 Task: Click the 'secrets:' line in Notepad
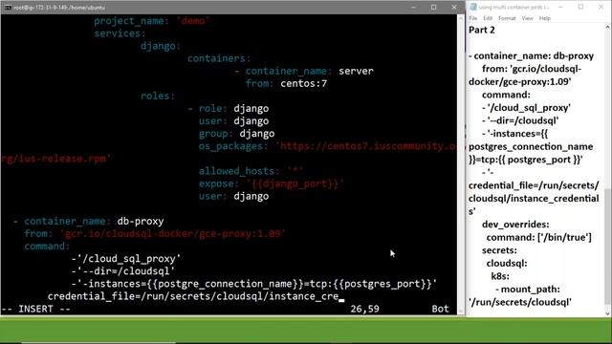point(499,250)
